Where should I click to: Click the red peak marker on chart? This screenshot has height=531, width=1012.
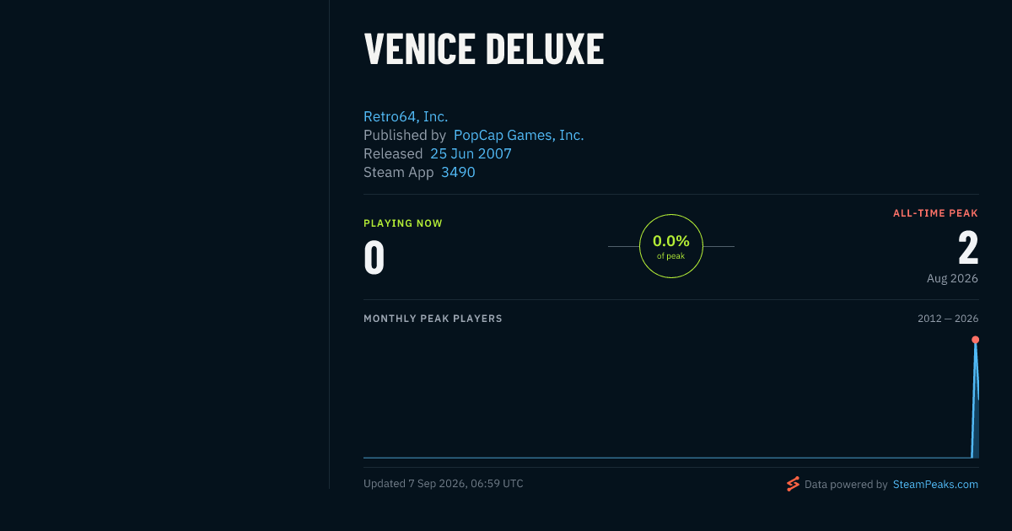(x=975, y=340)
